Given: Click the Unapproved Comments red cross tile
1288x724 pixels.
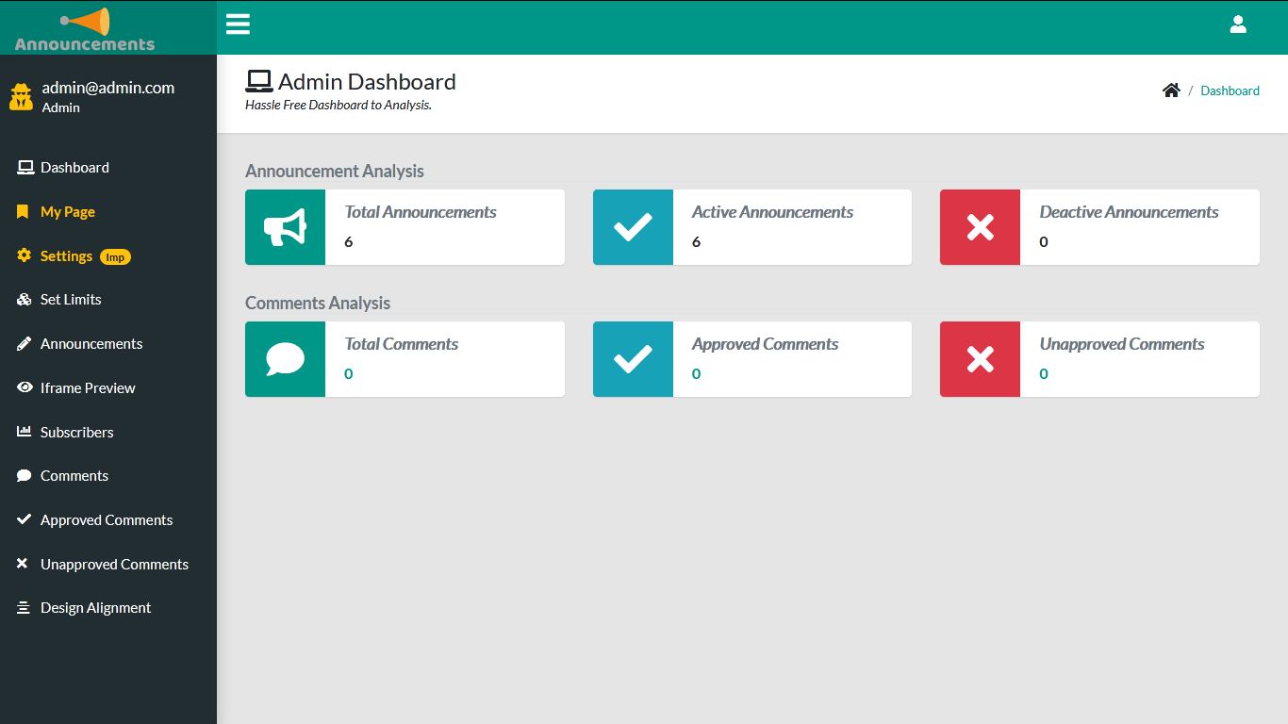Looking at the screenshot, I should [980, 359].
